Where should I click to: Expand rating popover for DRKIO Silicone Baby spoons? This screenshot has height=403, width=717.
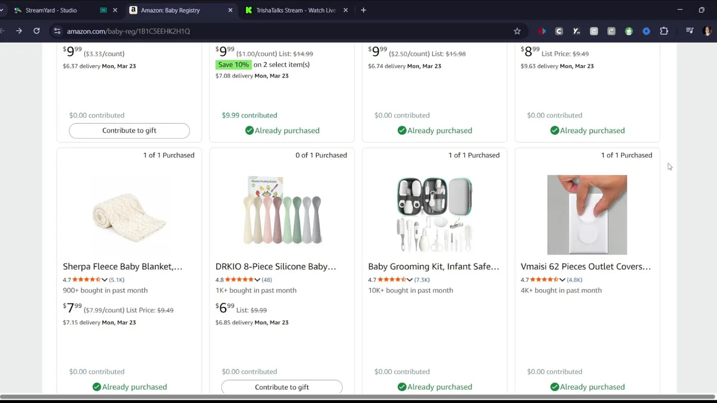[x=257, y=280]
